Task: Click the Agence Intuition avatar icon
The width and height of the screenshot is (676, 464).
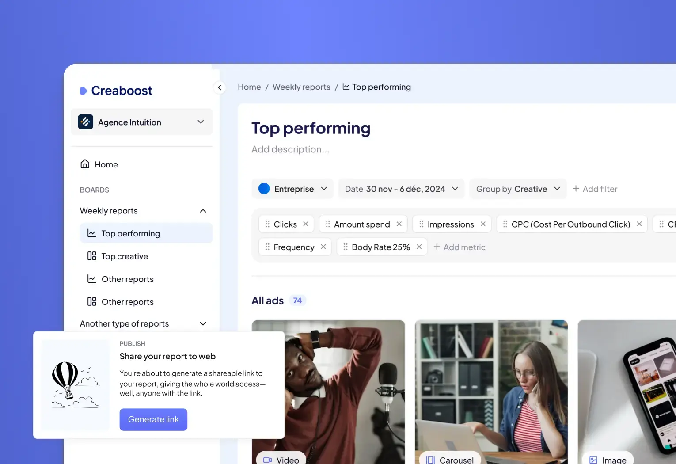Action: tap(86, 122)
